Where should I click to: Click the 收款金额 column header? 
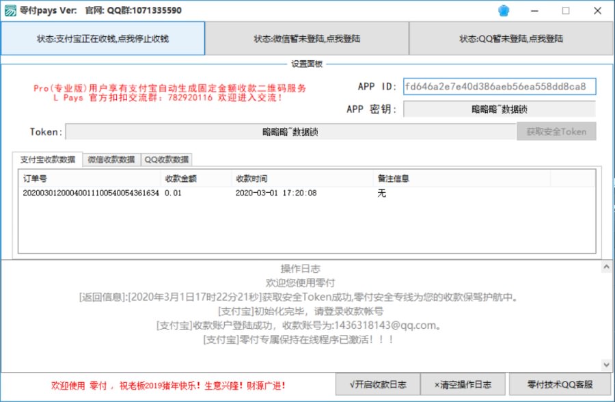(x=197, y=178)
